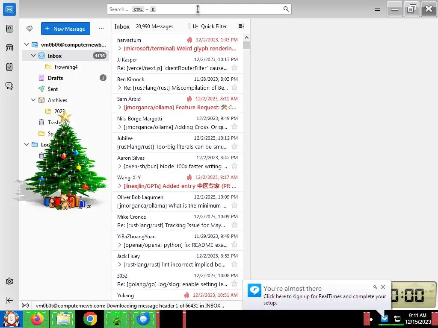Open the frowning4 subfolder
Screen dimensions: 438x328
(65, 67)
